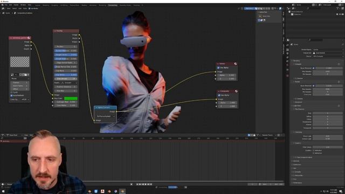Toggle the Refractive caustics checkbox
The height and width of the screenshot is (194, 345).
(x=314, y=153)
